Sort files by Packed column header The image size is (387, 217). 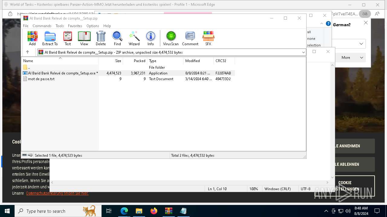tap(135, 61)
